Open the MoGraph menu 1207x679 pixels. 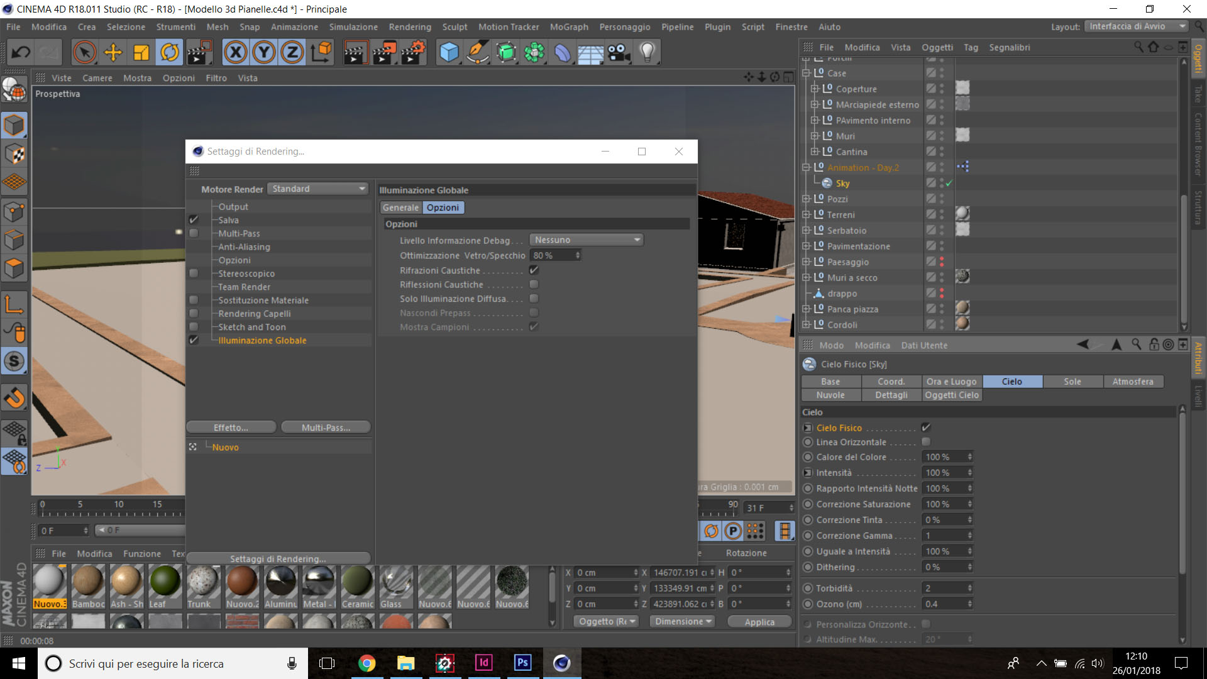coord(568,27)
